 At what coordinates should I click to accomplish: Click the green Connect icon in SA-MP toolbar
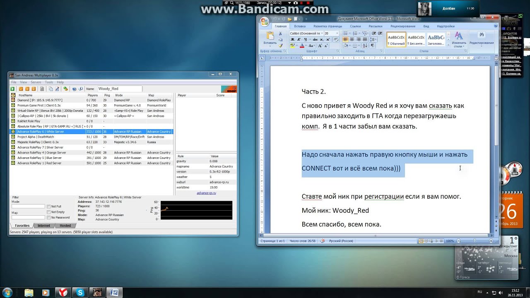pyautogui.click(x=12, y=89)
